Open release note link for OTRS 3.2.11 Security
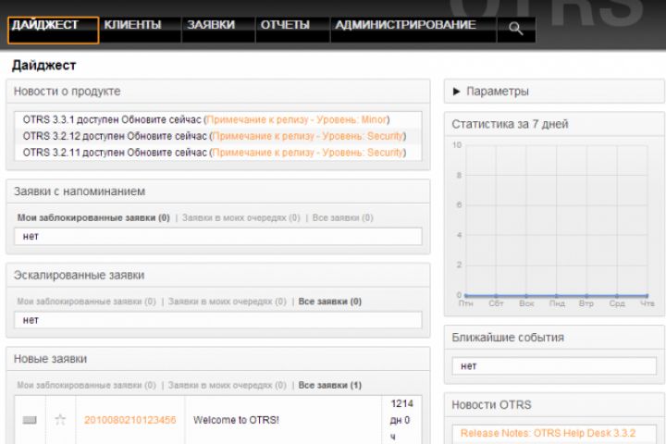Screen dimensions: 666x444 (307, 152)
